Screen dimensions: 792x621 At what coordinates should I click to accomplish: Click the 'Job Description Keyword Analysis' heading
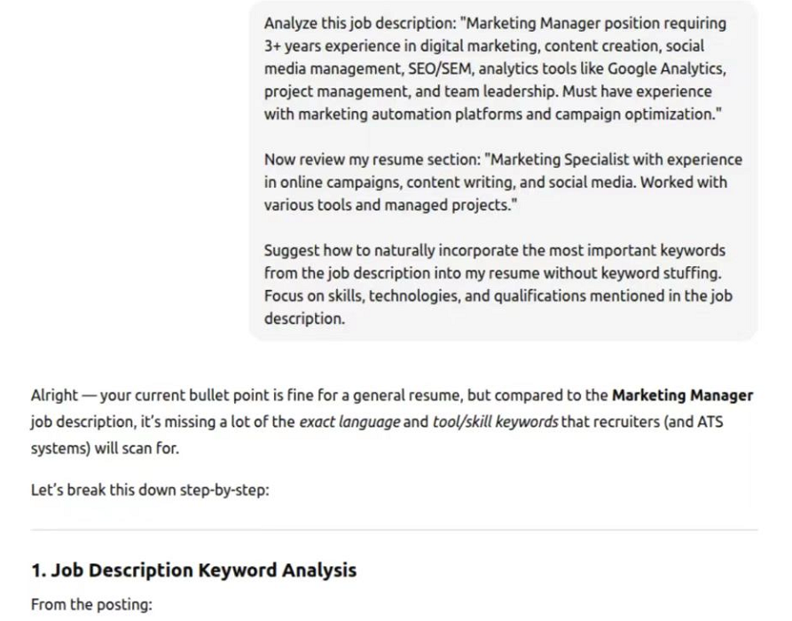[x=193, y=570]
